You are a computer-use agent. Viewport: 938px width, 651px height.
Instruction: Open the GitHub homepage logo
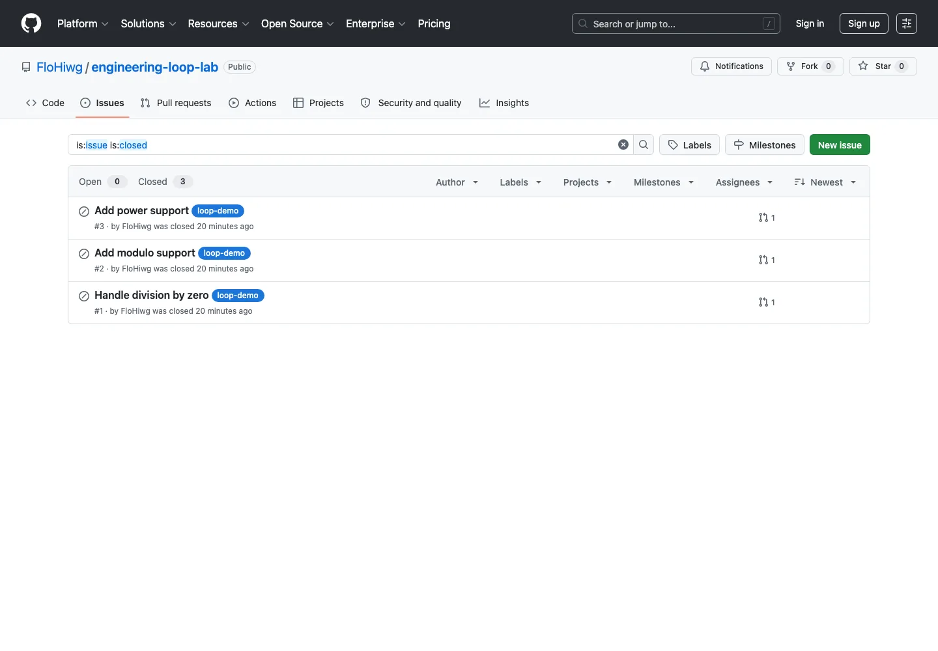31,23
